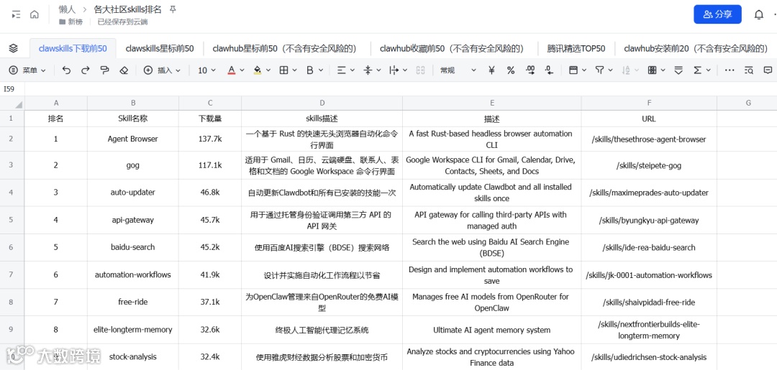Viewport: 777px width, 370px height.
Task: Click the sum sigma function icon
Action: pos(698,70)
